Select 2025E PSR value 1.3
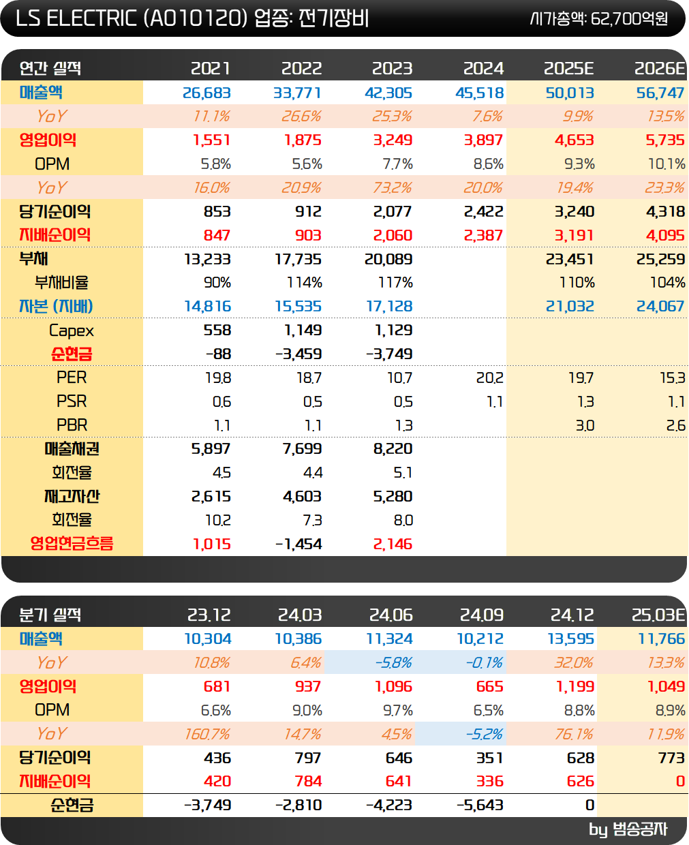The image size is (689, 845). [x=585, y=402]
